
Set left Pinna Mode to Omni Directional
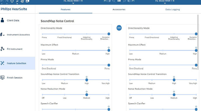(43, 65)
